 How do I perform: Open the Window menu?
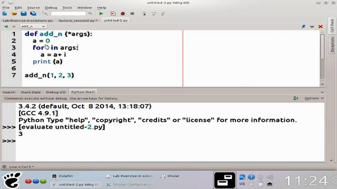pos(84,7)
